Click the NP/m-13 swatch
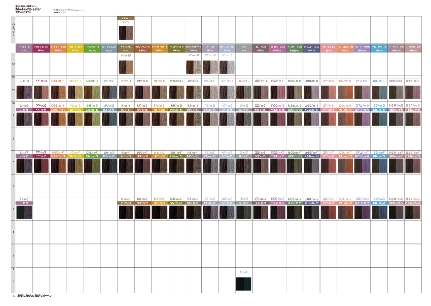This screenshot has height=306, width=431. tap(193, 67)
